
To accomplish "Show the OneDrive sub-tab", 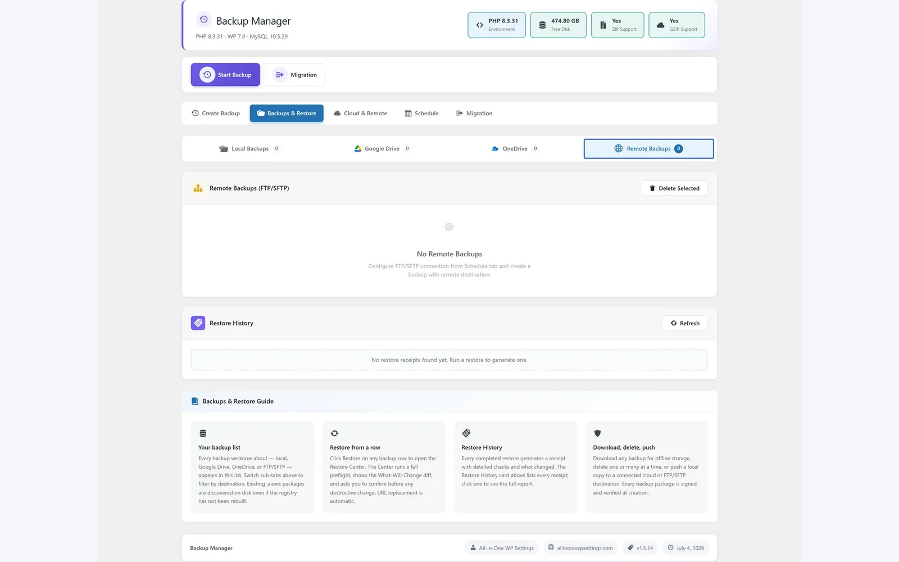I will tap(515, 149).
